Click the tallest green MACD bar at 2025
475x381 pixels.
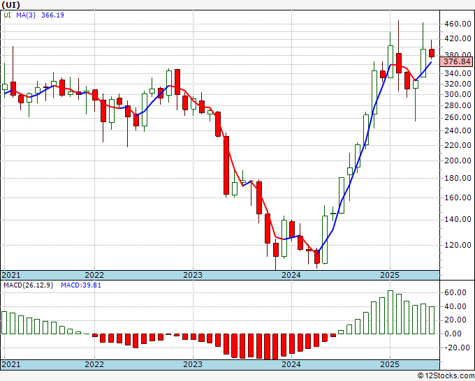[390, 313]
